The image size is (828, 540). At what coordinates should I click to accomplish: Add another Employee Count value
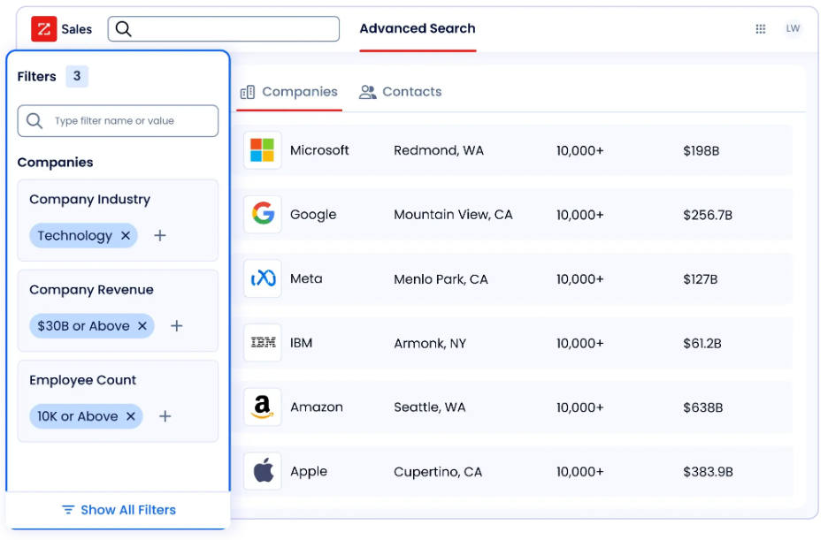(165, 416)
